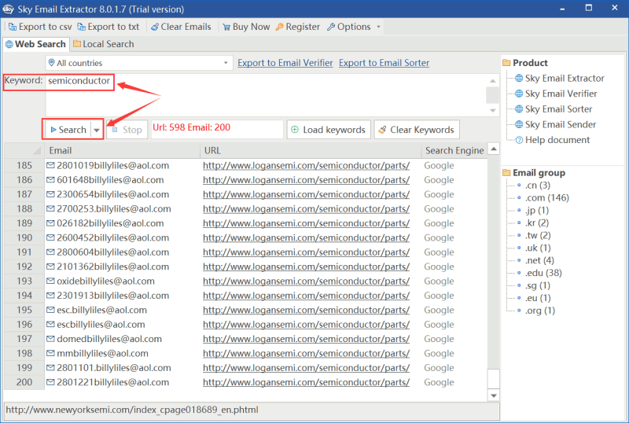Viewport: 629px width, 423px height.
Task: Click the Sky Email Extractor globe icon
Action: point(519,79)
